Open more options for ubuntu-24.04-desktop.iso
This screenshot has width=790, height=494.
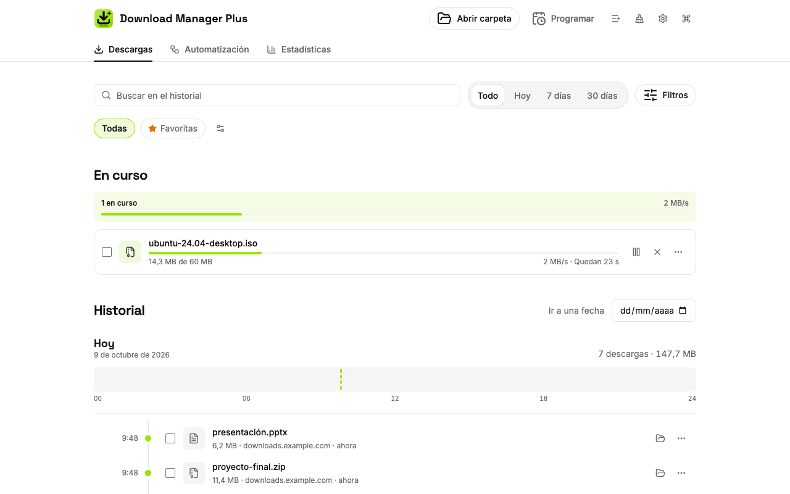pos(678,252)
